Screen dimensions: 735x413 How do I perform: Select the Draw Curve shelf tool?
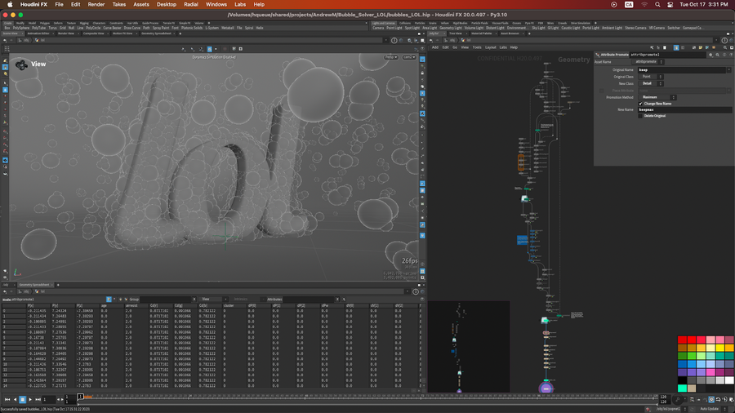132,28
